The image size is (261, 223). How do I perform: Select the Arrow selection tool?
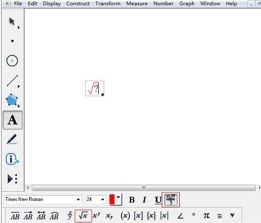(x=12, y=22)
